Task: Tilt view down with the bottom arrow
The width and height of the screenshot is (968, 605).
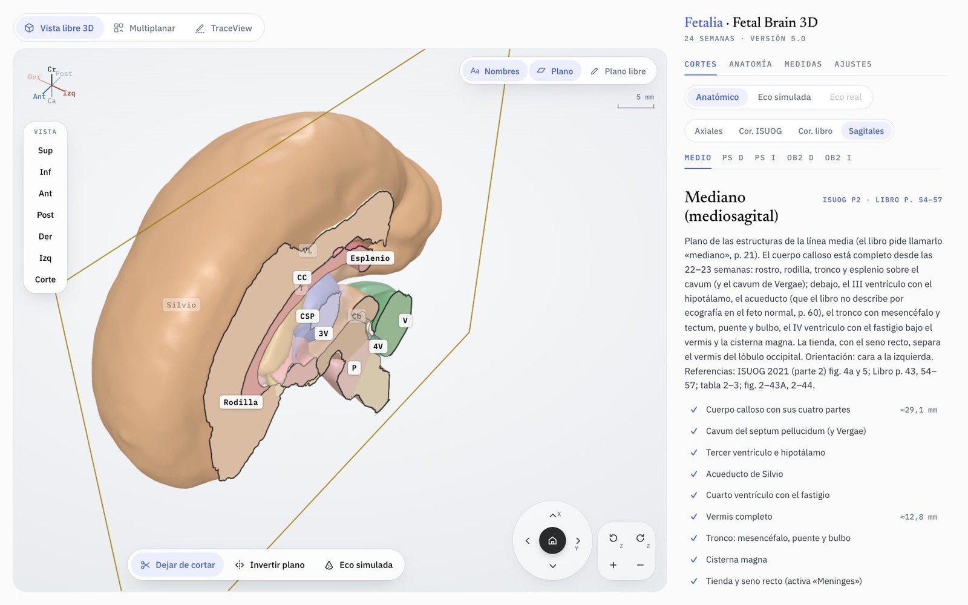Action: [553, 566]
